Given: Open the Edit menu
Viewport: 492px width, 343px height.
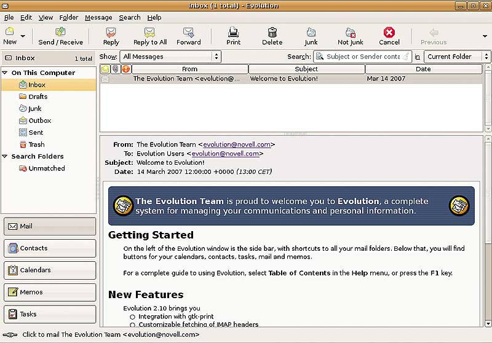Looking at the screenshot, I should coord(26,18).
